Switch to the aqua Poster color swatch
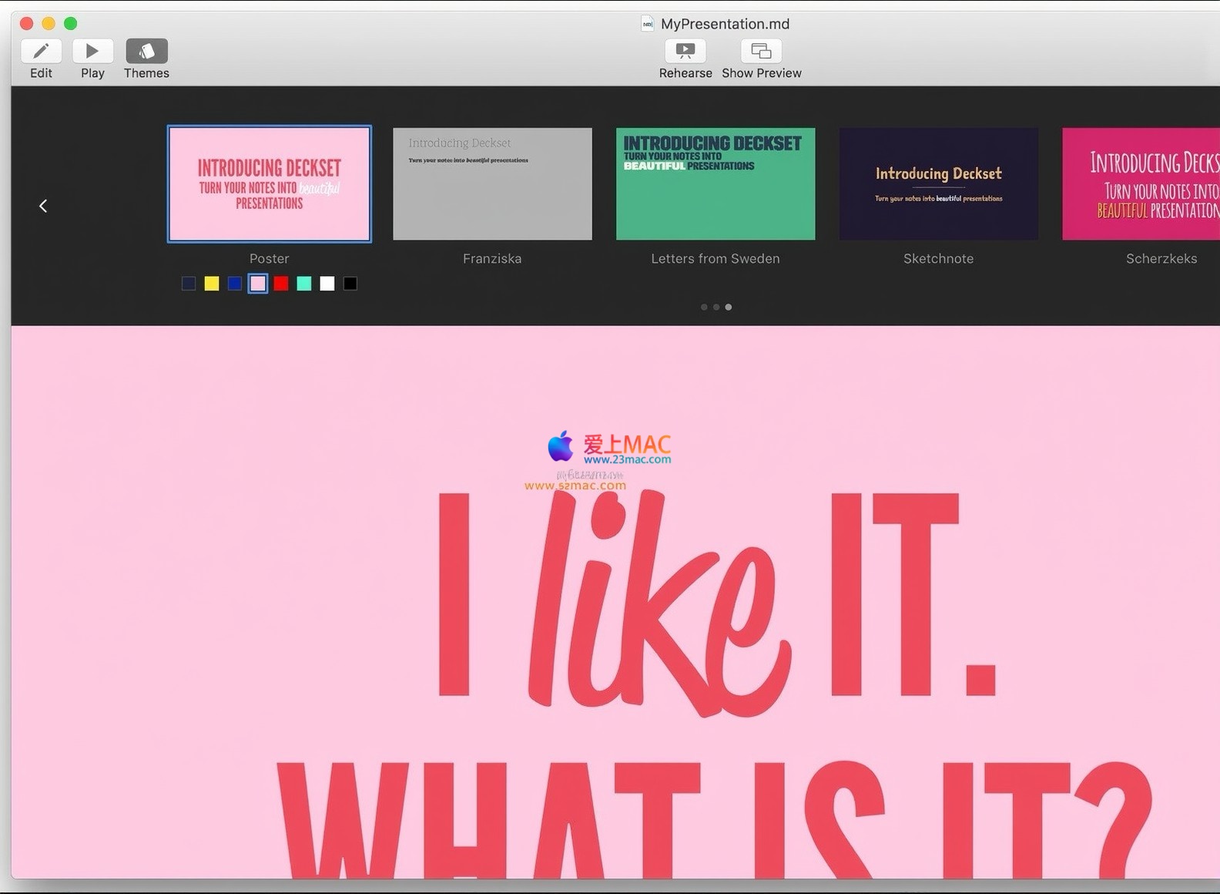 point(304,284)
